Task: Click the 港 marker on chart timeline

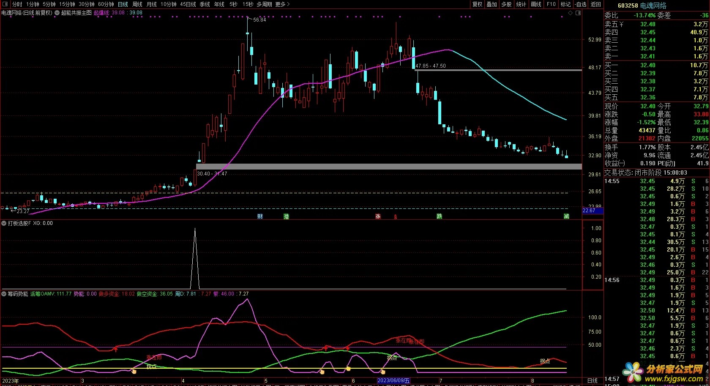Action: point(287,216)
